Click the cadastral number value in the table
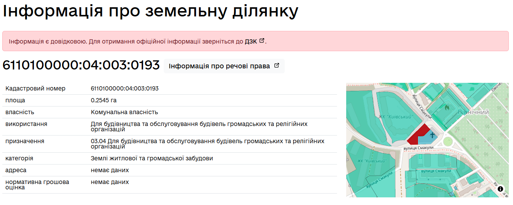Screen dimensions: 513x205 (124, 89)
